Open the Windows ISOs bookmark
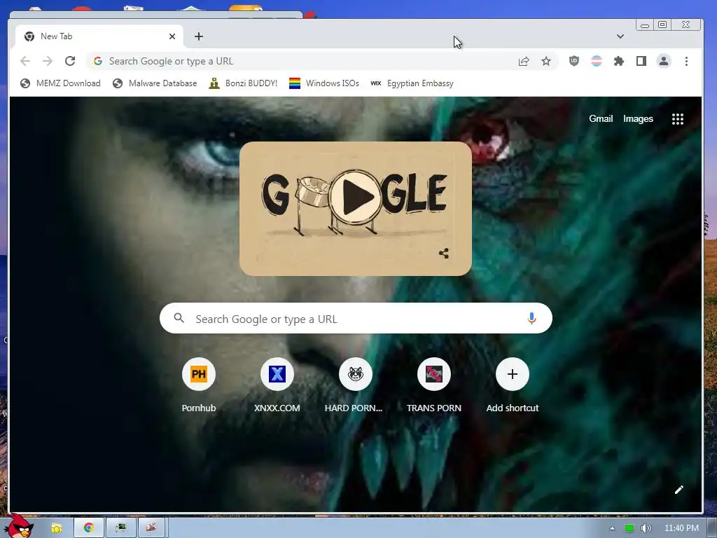This screenshot has width=717, height=538. click(323, 83)
